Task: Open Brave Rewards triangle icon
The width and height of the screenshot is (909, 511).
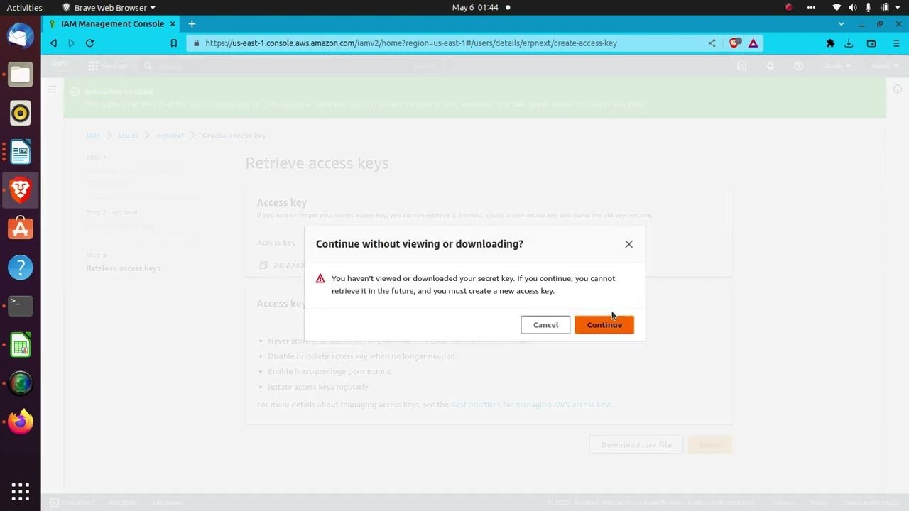Action: (x=753, y=43)
